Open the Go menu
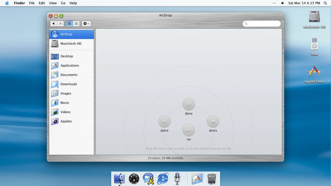 63,3
